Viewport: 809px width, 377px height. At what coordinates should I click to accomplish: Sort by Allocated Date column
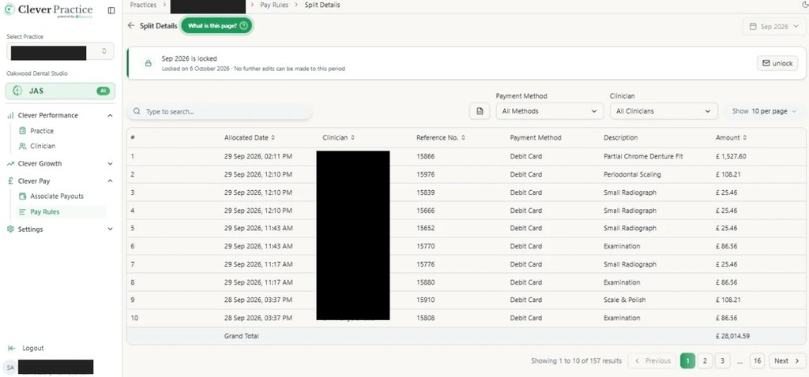[249, 138]
